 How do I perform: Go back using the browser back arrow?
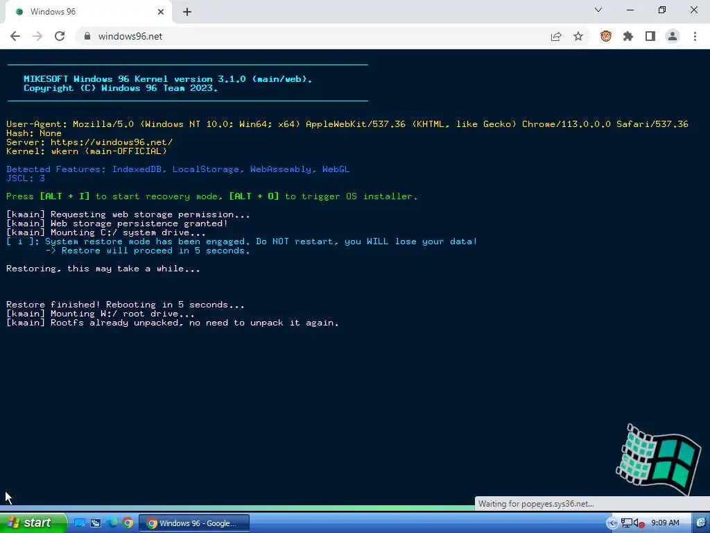pos(15,36)
